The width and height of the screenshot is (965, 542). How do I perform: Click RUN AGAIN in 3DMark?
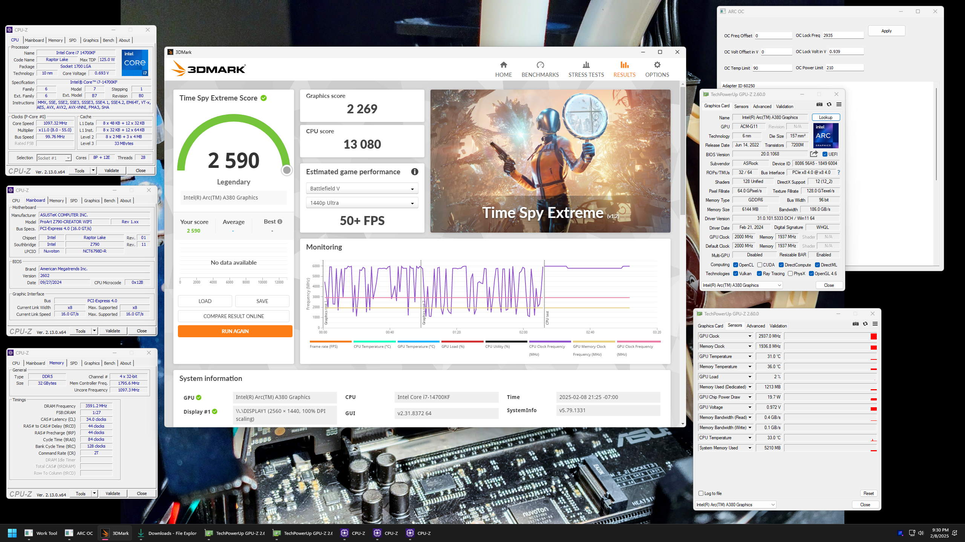tap(235, 331)
